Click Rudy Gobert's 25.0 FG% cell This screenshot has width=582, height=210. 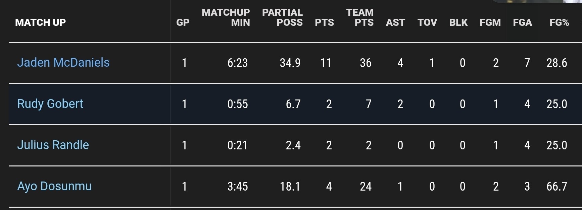[x=556, y=104]
